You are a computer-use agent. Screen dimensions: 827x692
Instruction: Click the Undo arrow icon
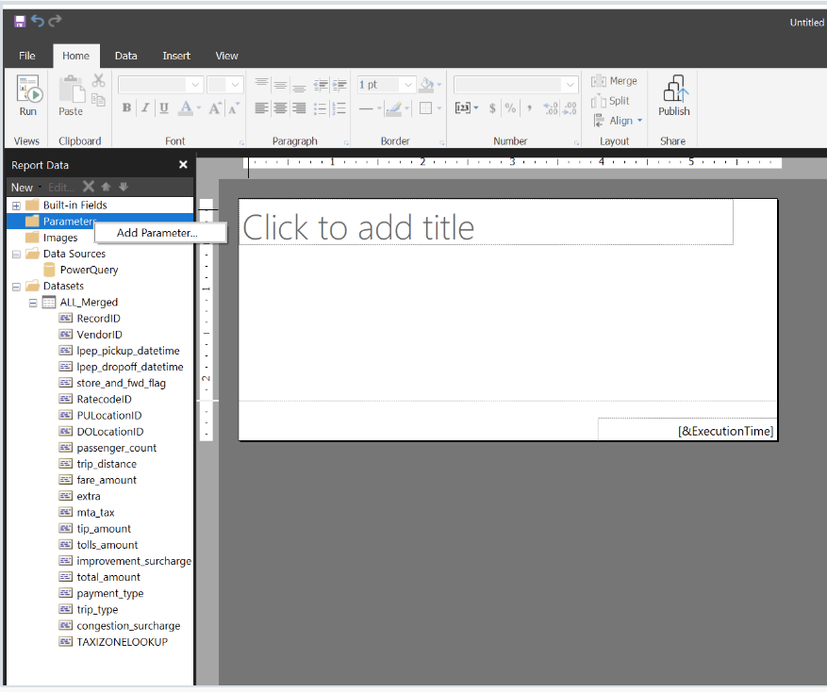point(39,21)
